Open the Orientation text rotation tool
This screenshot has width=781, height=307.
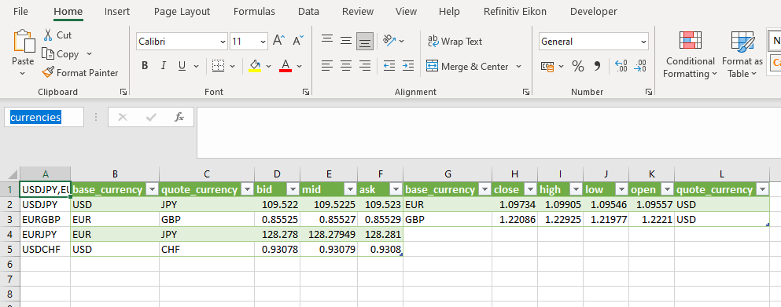coord(389,41)
